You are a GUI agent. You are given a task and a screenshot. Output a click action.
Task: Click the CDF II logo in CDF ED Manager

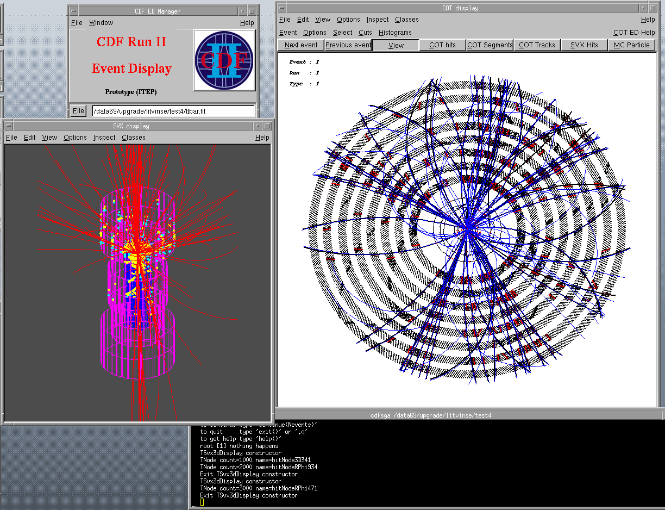[x=224, y=60]
